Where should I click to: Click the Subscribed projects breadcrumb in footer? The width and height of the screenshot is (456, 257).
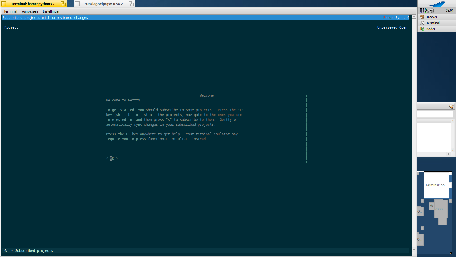click(34, 251)
